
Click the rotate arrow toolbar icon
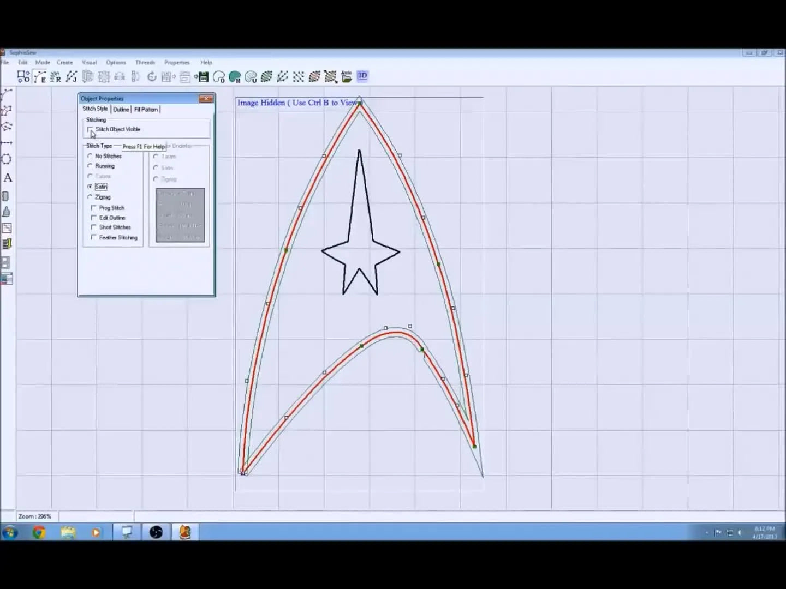pos(152,76)
